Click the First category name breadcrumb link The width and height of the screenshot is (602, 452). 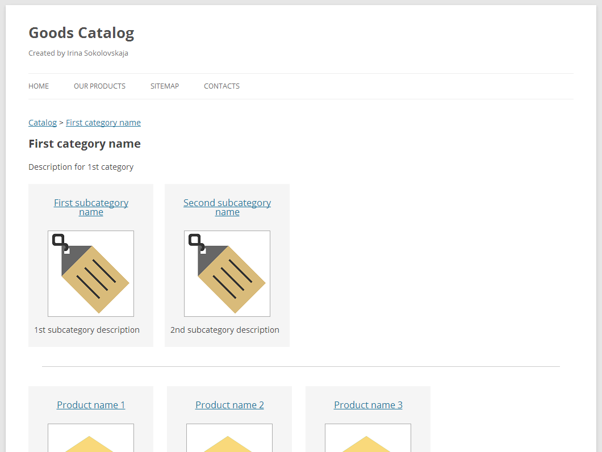point(103,123)
